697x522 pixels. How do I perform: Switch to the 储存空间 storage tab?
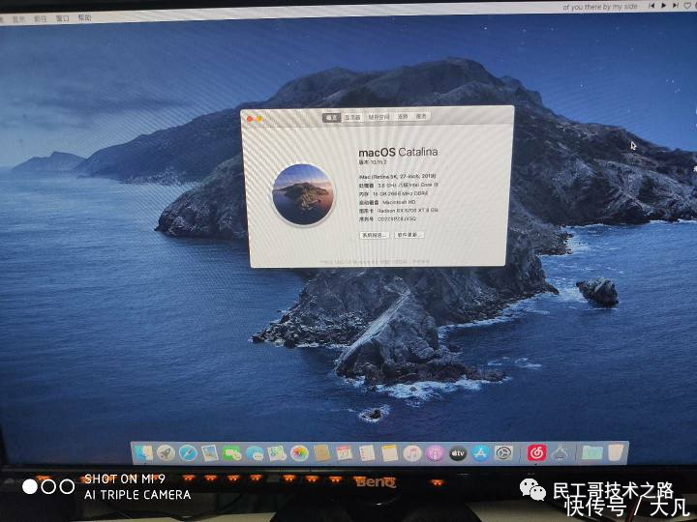coord(379,117)
